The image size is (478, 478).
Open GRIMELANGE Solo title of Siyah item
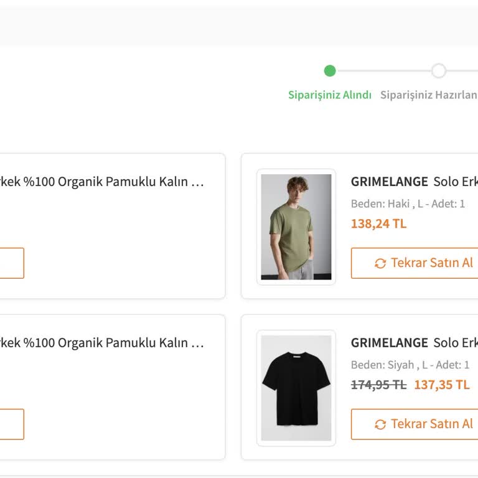415,343
